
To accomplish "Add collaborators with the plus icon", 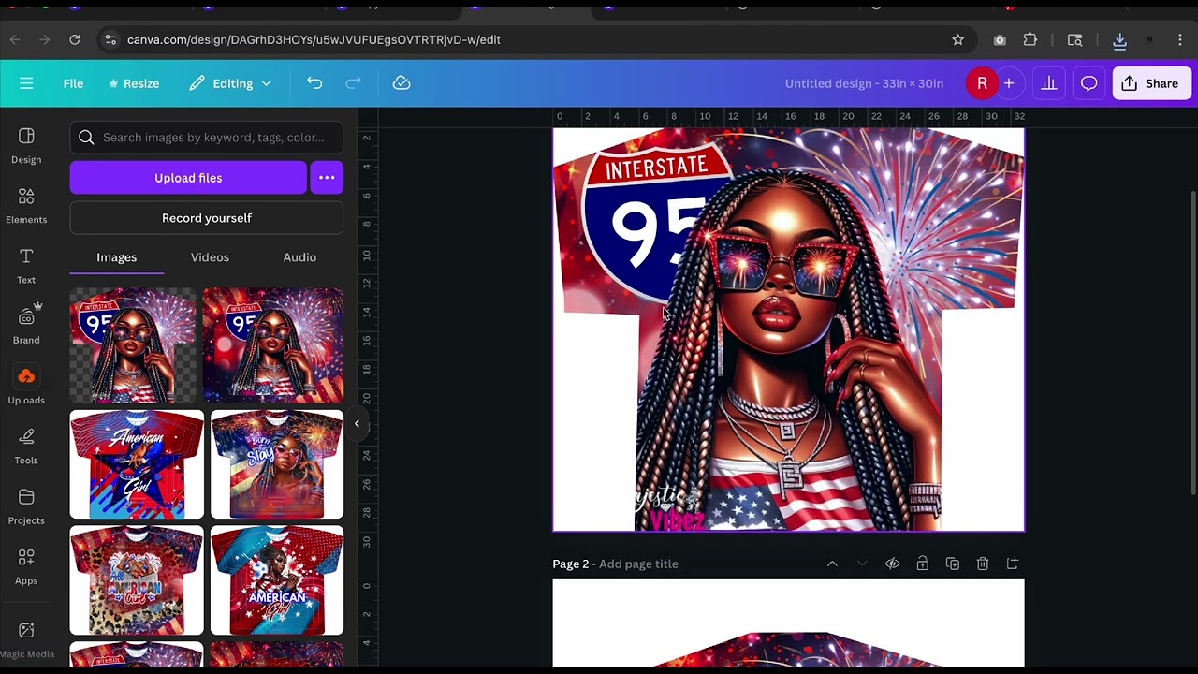I will pyautogui.click(x=1009, y=83).
